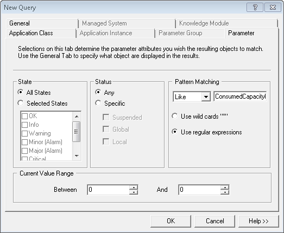Increase the Between value with up arrow
Screen dimensions: 284x233
point(134,187)
